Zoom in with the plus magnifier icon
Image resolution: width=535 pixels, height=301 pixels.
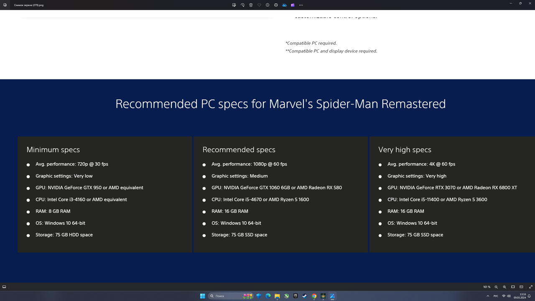pyautogui.click(x=504, y=287)
